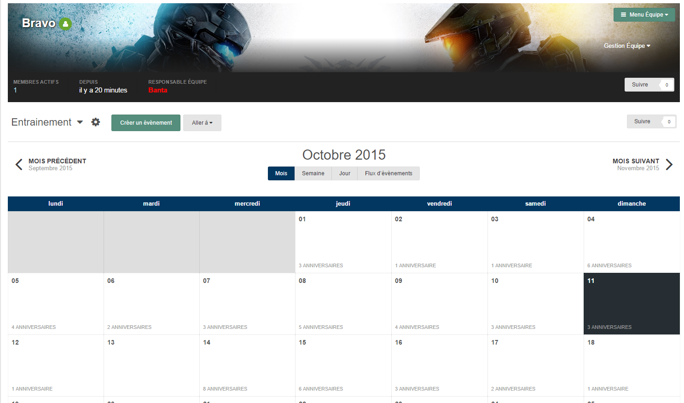View 6 anniversaires on October 04
The height and width of the screenshot is (403, 684).
click(609, 265)
